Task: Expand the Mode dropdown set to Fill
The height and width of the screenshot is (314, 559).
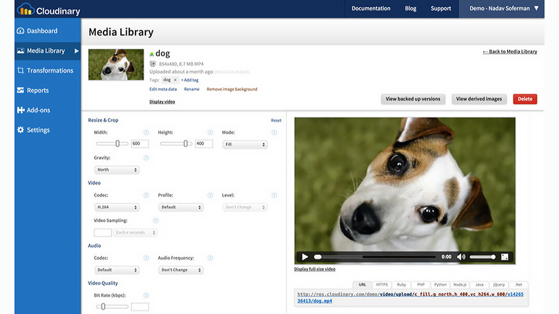Action: (244, 145)
